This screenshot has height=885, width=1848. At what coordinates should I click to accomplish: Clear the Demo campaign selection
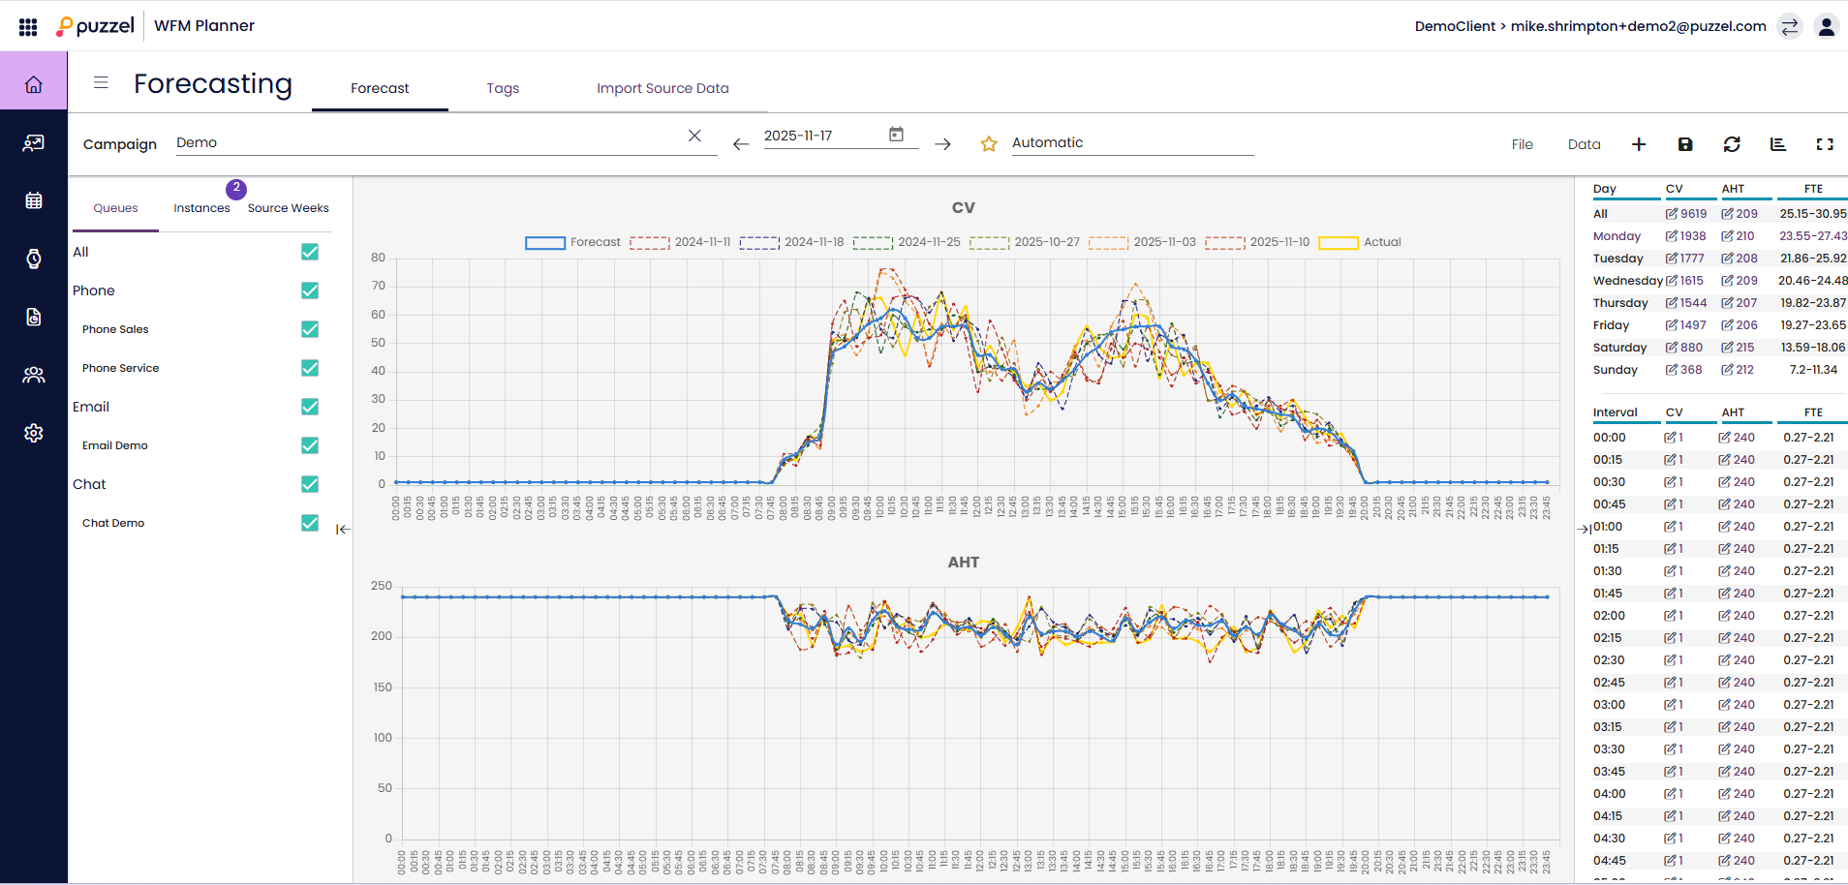694,136
